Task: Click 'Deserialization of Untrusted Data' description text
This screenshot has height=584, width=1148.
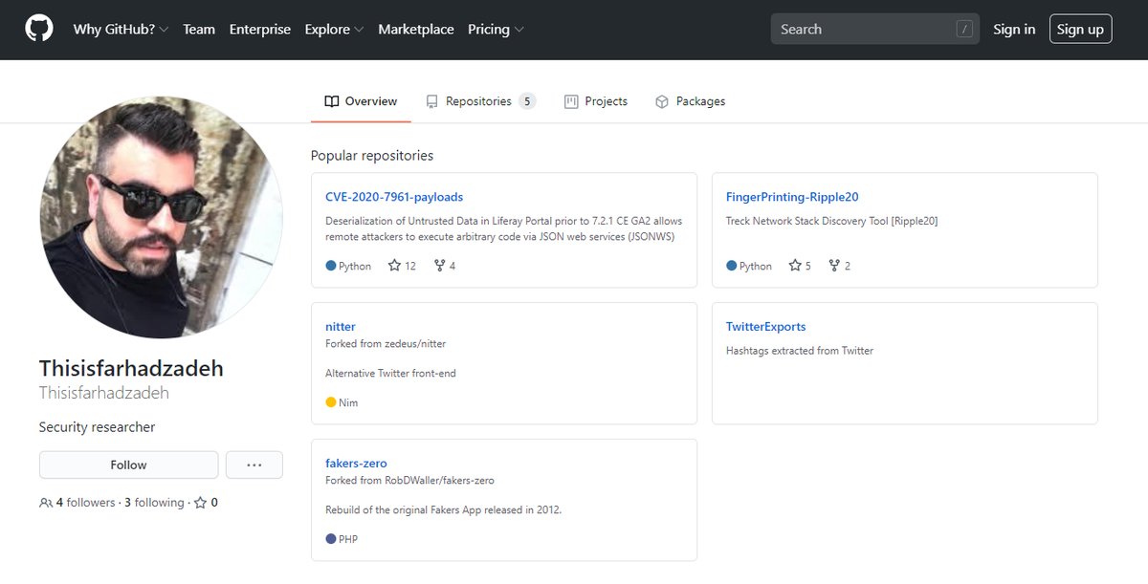Action: coord(504,228)
